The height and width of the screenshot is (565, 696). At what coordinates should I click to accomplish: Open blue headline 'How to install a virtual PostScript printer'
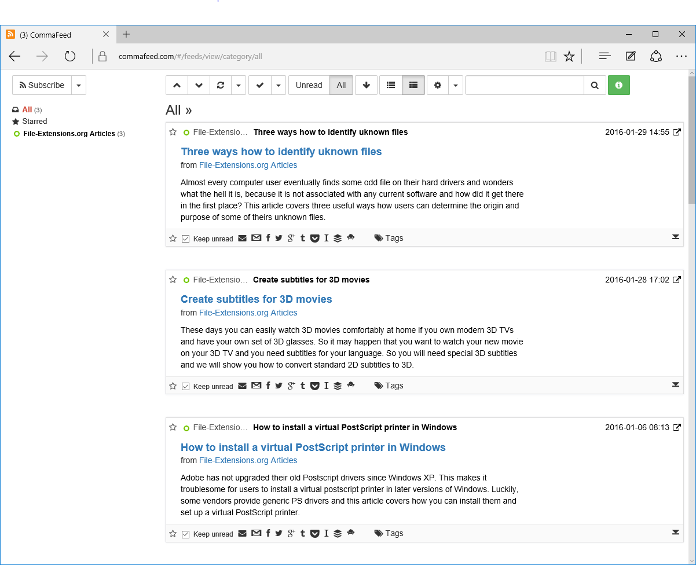click(313, 447)
